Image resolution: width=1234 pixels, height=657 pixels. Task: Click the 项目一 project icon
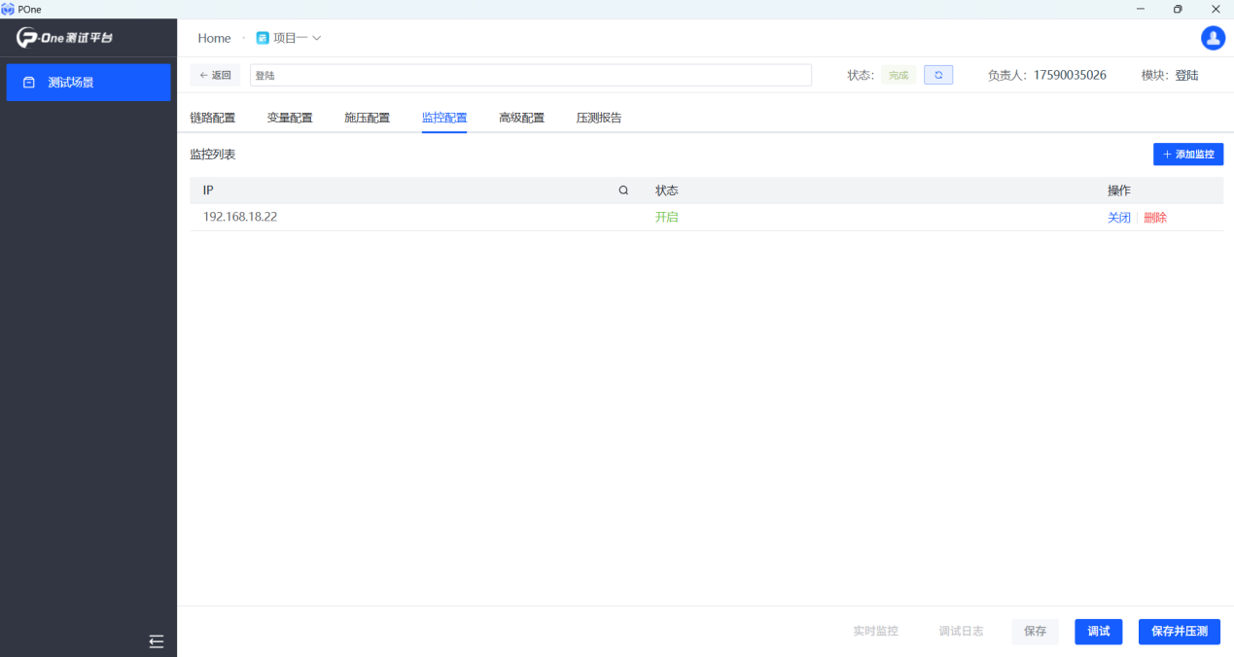pyautogui.click(x=263, y=38)
